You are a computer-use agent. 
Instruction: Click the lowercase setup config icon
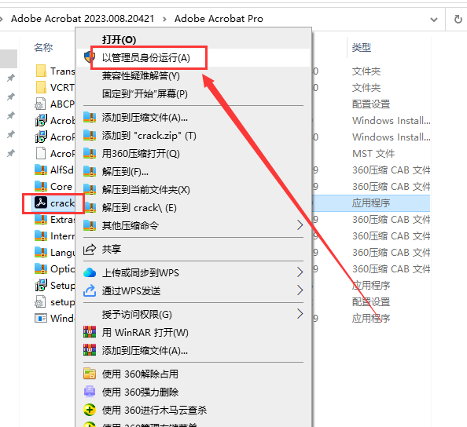41,302
